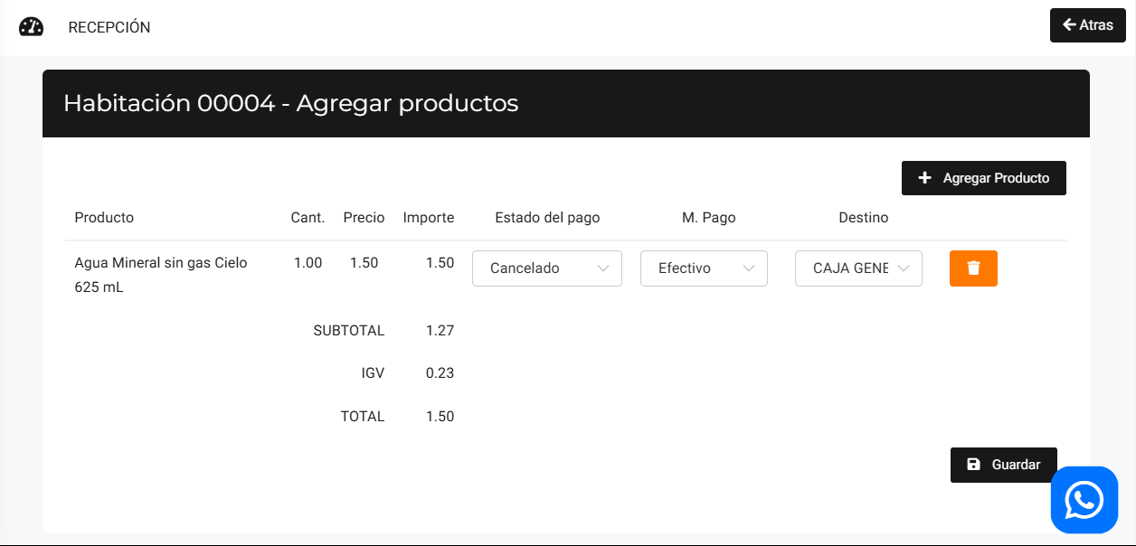The image size is (1136, 546).
Task: Select the 1.00 quantity cell
Action: 308,263
